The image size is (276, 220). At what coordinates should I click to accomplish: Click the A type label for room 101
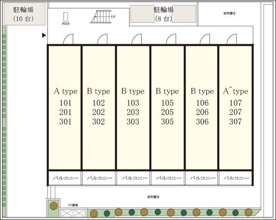(x=65, y=91)
